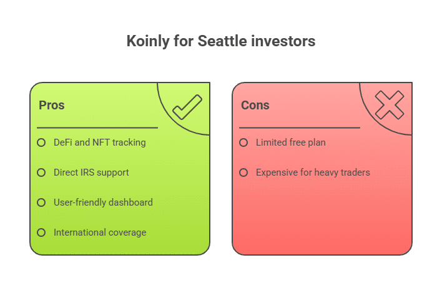This screenshot has width=442, height=300.
Task: Click the Pros heading
Action: point(52,105)
